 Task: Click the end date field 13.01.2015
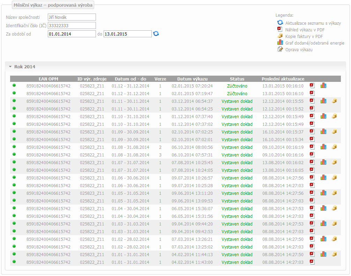click(127, 34)
